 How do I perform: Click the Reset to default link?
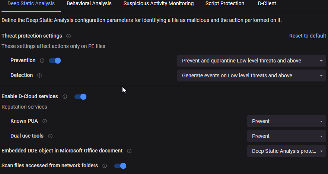coord(308,36)
